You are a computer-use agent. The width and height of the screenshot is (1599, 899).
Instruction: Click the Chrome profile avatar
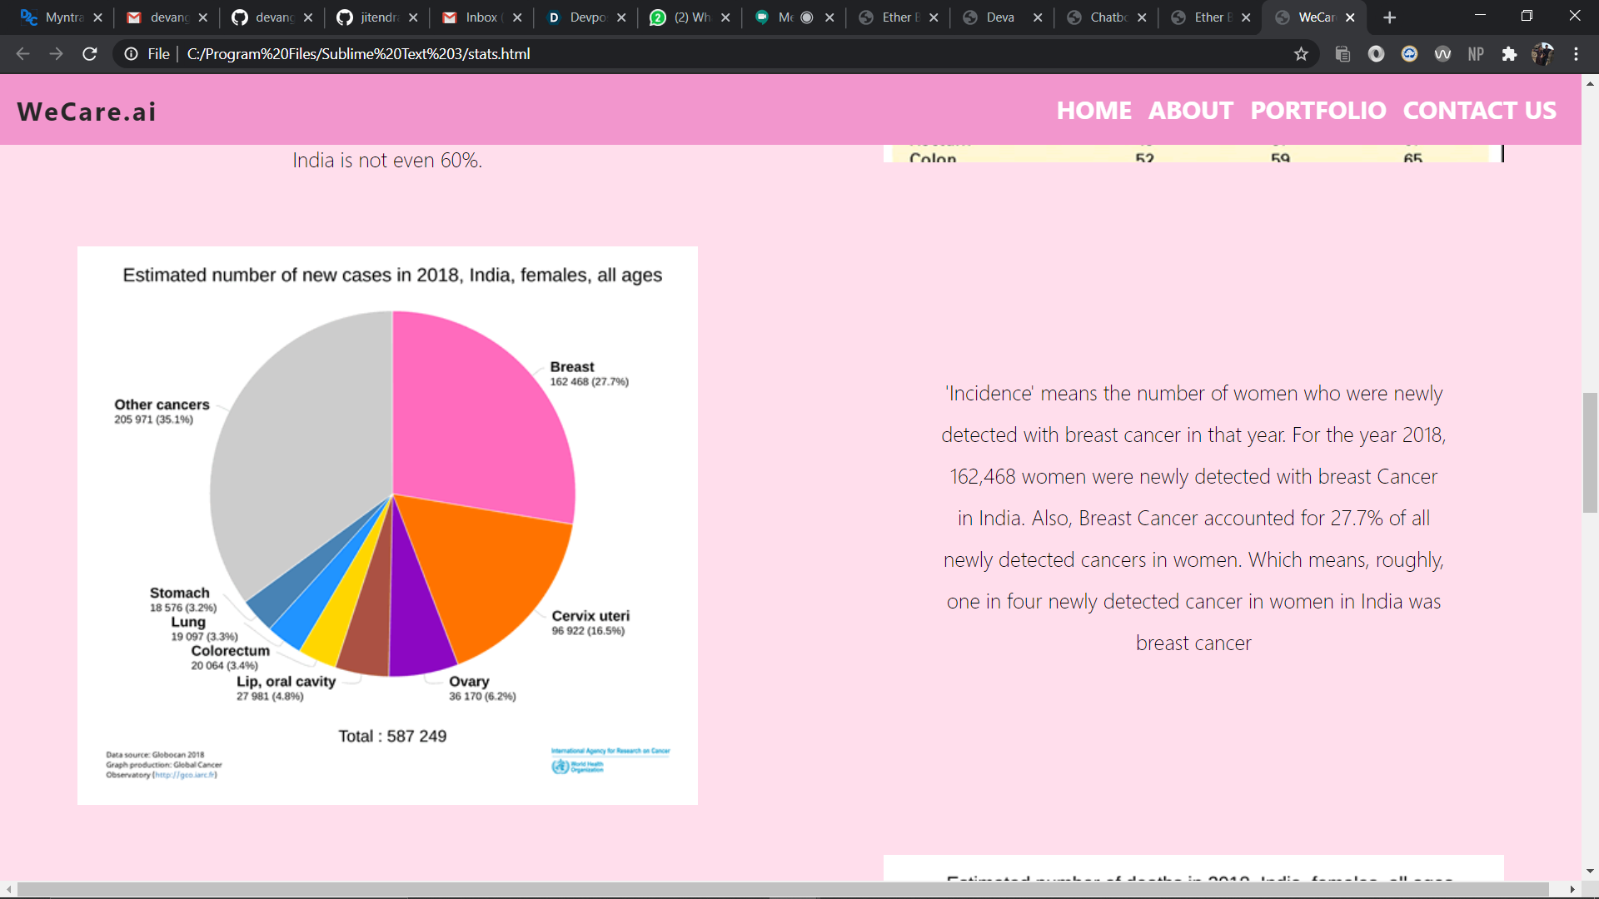(1542, 54)
